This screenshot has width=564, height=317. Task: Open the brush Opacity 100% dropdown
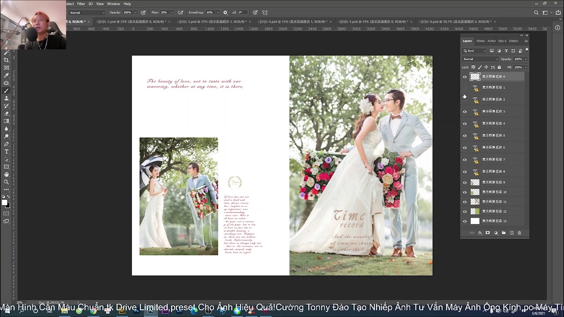click(134, 13)
